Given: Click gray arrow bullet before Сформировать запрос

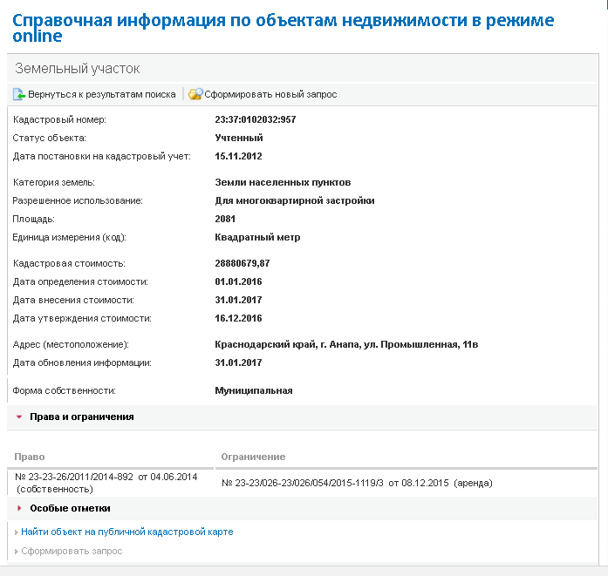Looking at the screenshot, I should [17, 552].
